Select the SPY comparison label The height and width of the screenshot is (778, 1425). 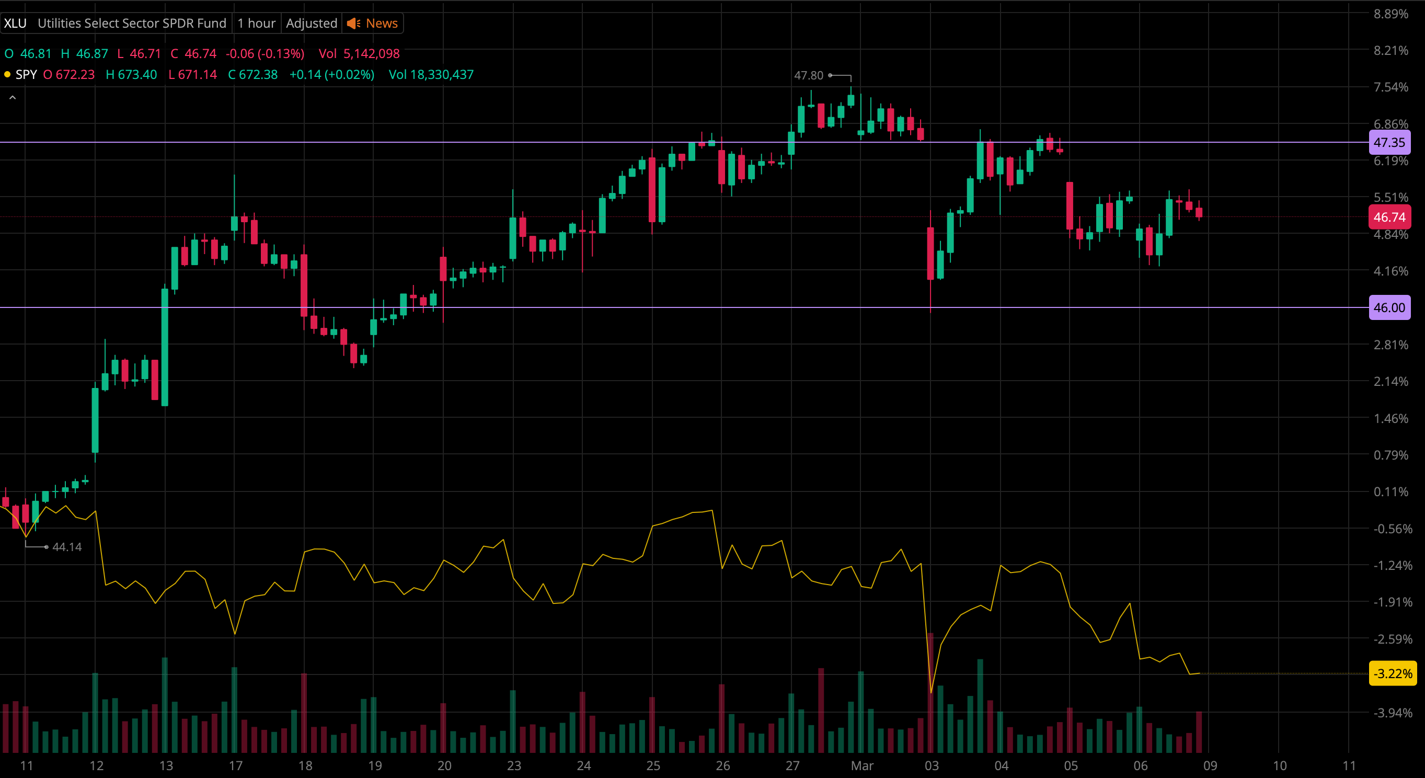point(26,75)
